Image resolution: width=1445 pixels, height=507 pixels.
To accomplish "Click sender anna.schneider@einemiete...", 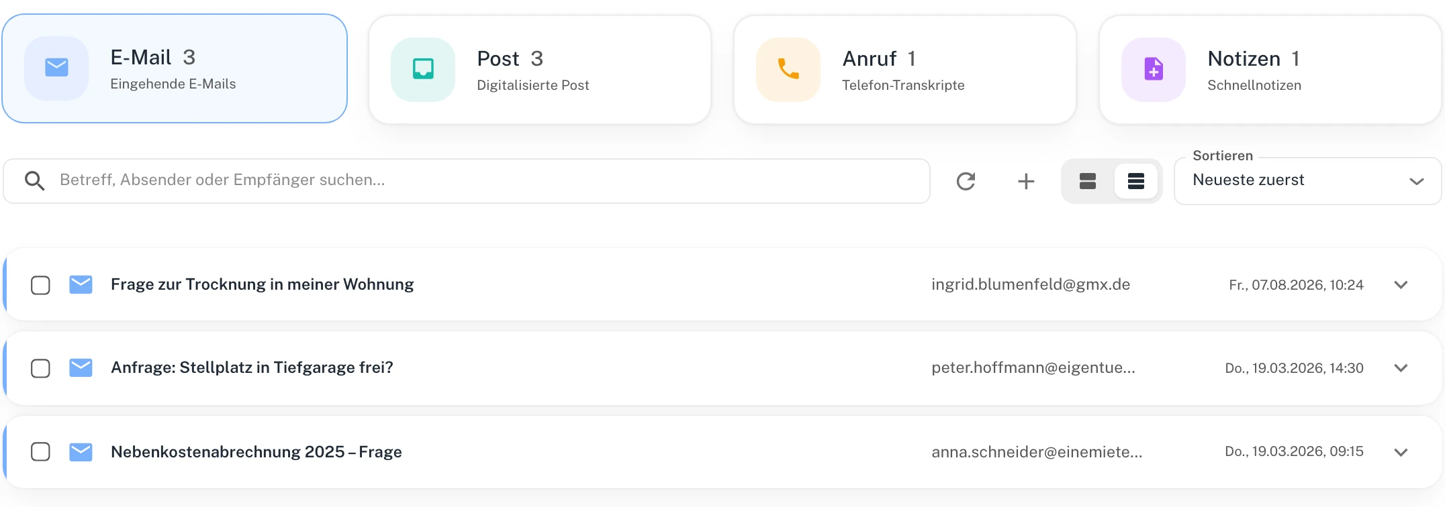I will click(x=1037, y=452).
